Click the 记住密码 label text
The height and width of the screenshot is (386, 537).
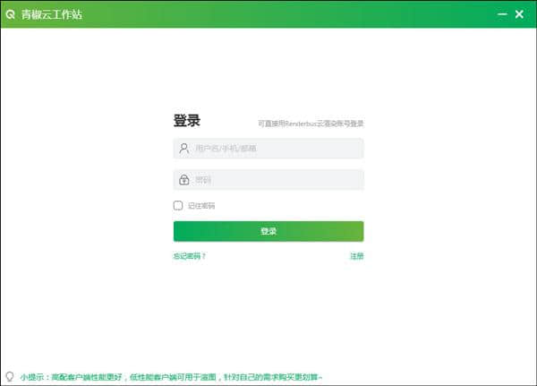[x=201, y=206]
